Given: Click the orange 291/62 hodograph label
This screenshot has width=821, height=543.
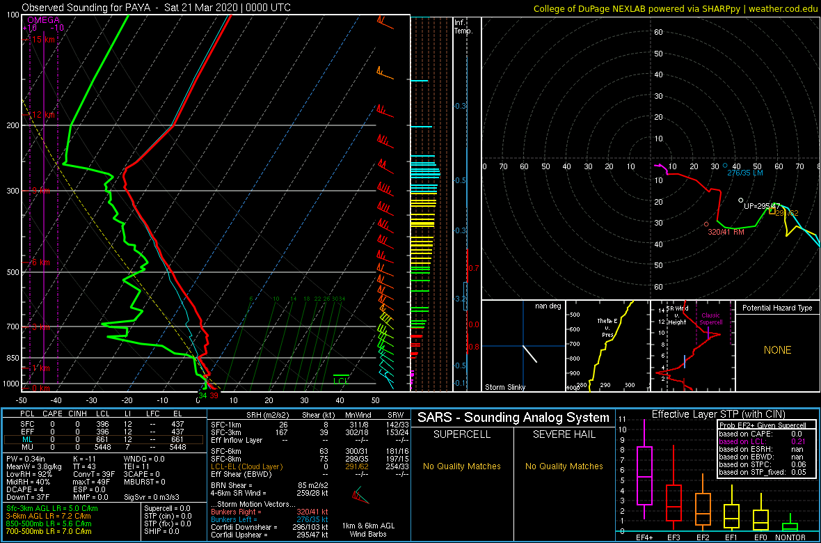Looking at the screenshot, I should coord(787,213).
